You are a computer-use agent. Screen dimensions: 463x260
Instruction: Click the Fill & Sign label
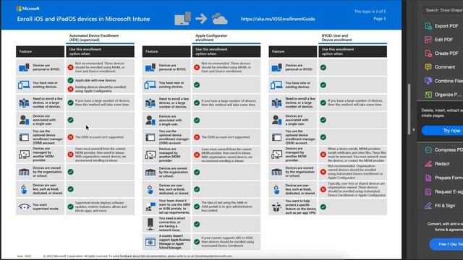pos(445,205)
